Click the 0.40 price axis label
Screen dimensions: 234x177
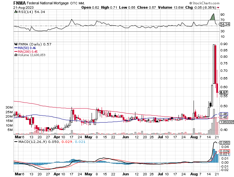[x=224, y=130]
